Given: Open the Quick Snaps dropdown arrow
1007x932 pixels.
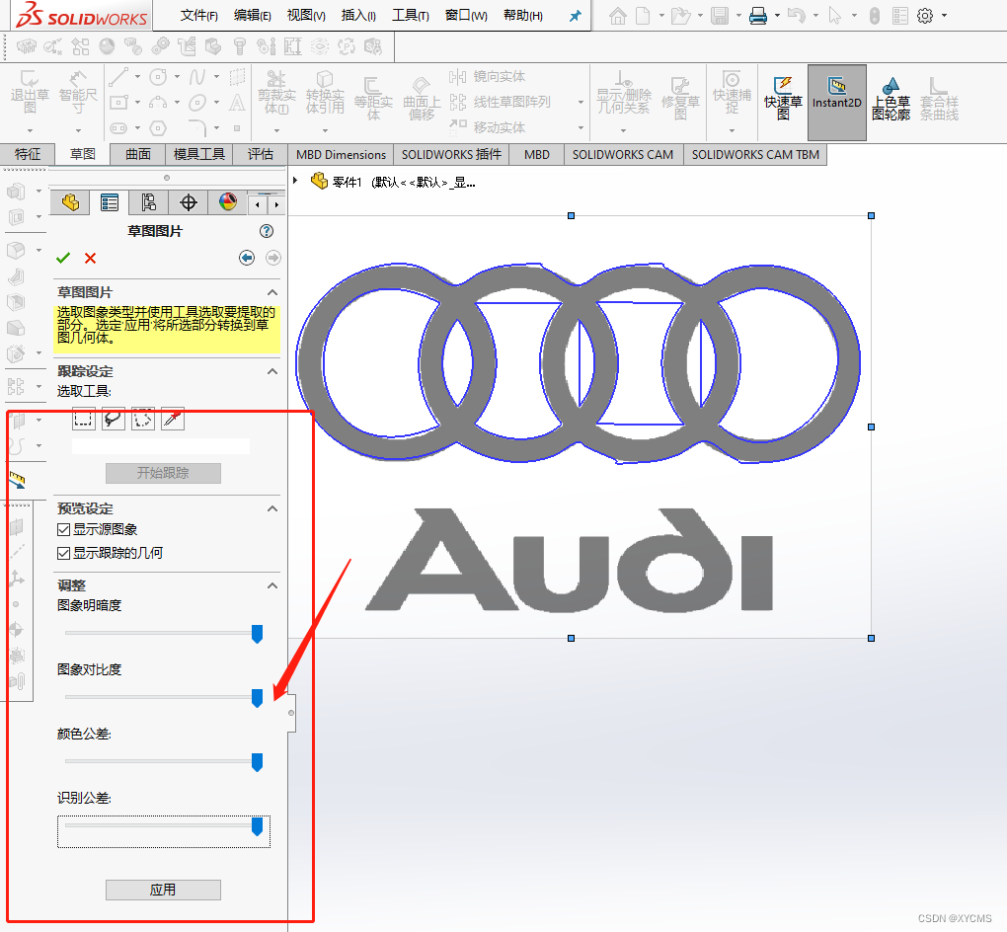Looking at the screenshot, I should (732, 130).
